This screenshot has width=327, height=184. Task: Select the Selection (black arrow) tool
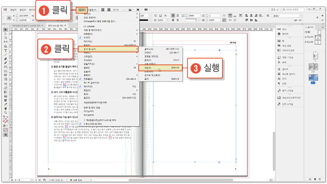[x=6, y=30]
